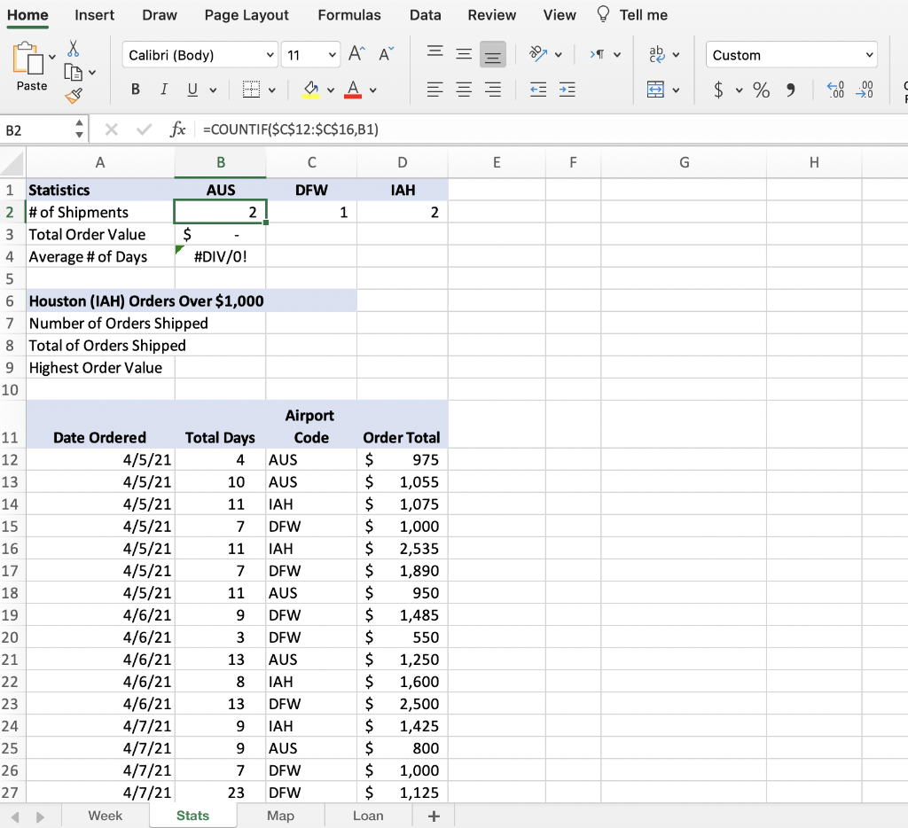Click the Format Painter brush icon
908x828 pixels.
coord(74,96)
